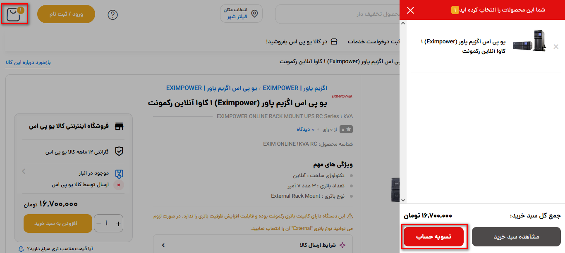Click the EXIMPOWER brand logo
This screenshot has height=253, width=565.
(x=342, y=96)
